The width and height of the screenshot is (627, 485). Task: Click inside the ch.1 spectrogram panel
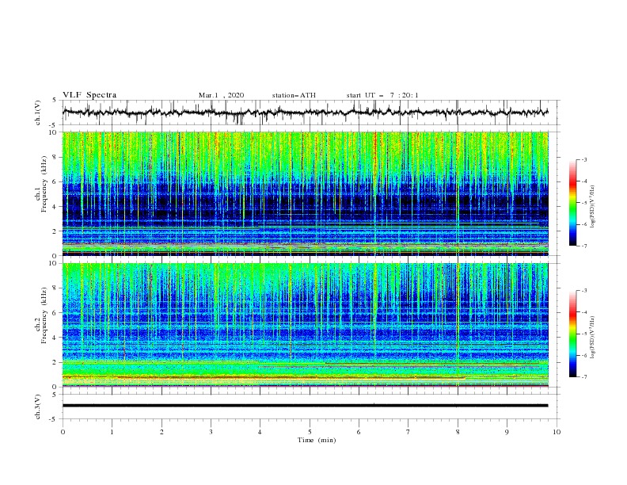click(x=305, y=193)
